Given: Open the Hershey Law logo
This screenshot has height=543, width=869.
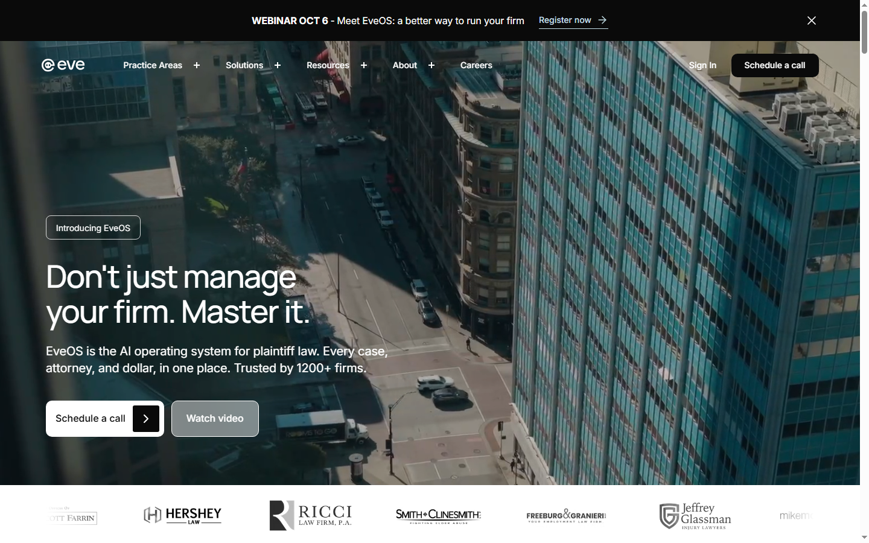Looking at the screenshot, I should pos(183,515).
